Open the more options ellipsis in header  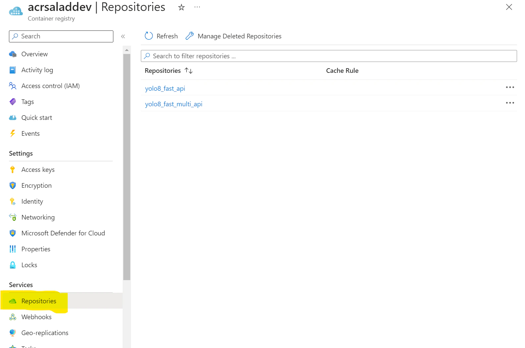pyautogui.click(x=197, y=7)
